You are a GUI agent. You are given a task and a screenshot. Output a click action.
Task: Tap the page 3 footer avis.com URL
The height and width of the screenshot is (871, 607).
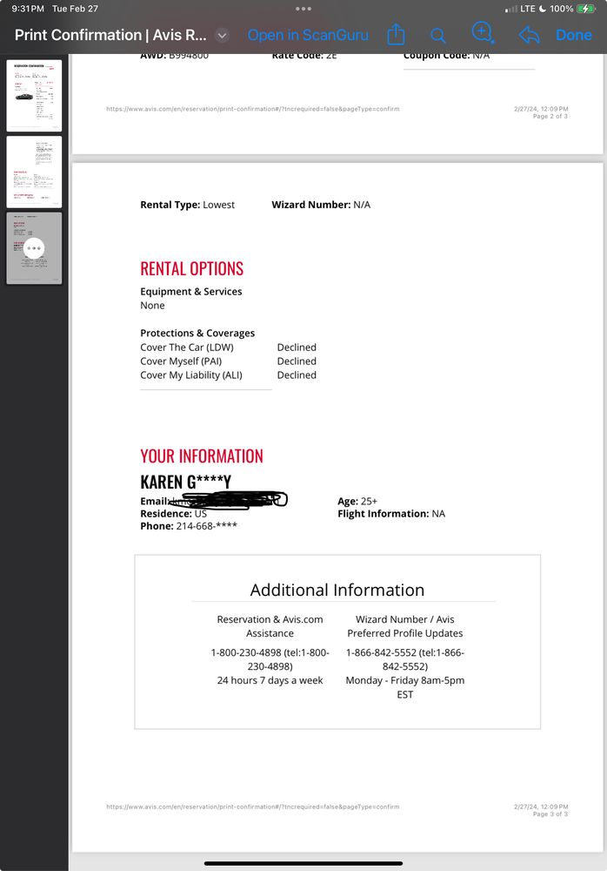(x=252, y=807)
